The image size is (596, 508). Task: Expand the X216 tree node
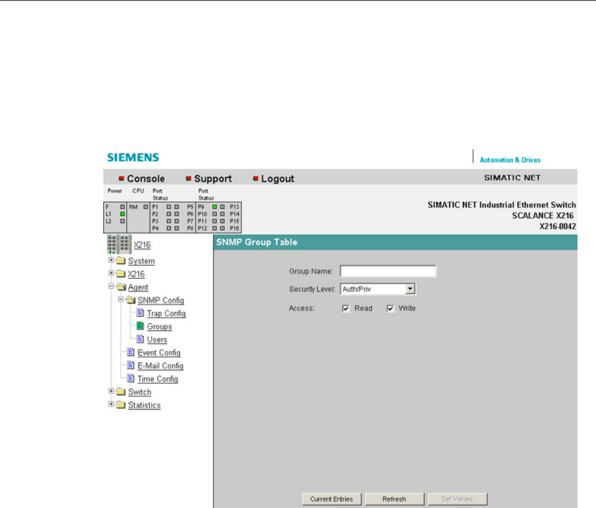111,273
